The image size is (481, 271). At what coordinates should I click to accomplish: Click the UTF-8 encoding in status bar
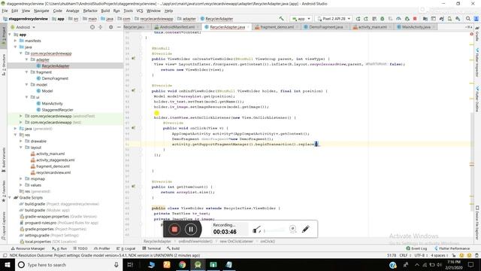[x=420, y=255]
